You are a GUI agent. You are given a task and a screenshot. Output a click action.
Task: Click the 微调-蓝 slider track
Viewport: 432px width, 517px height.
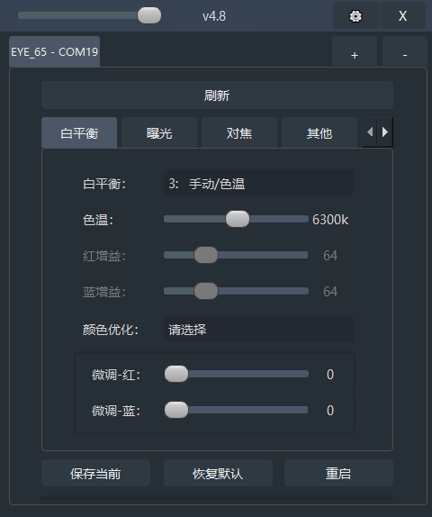coord(237,410)
